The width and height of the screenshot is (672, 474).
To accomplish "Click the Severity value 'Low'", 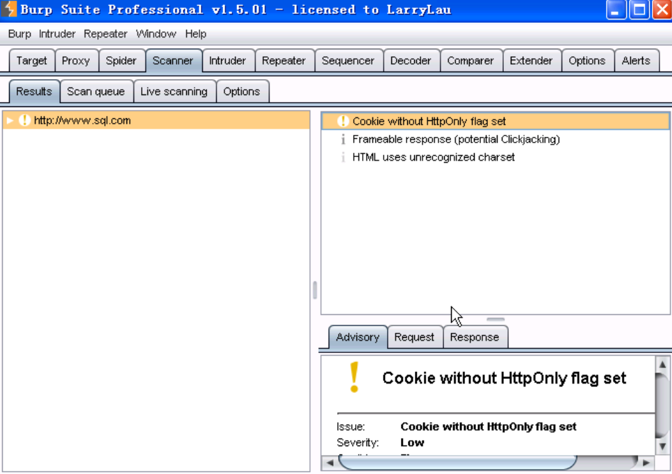I will point(412,443).
